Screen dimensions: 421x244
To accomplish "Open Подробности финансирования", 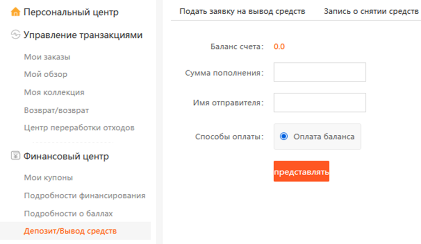I will [84, 196].
